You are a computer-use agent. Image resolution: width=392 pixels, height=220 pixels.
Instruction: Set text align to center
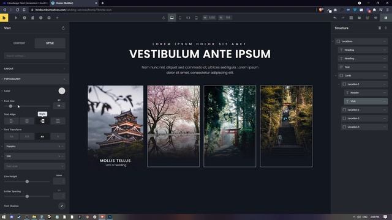coord(27,121)
